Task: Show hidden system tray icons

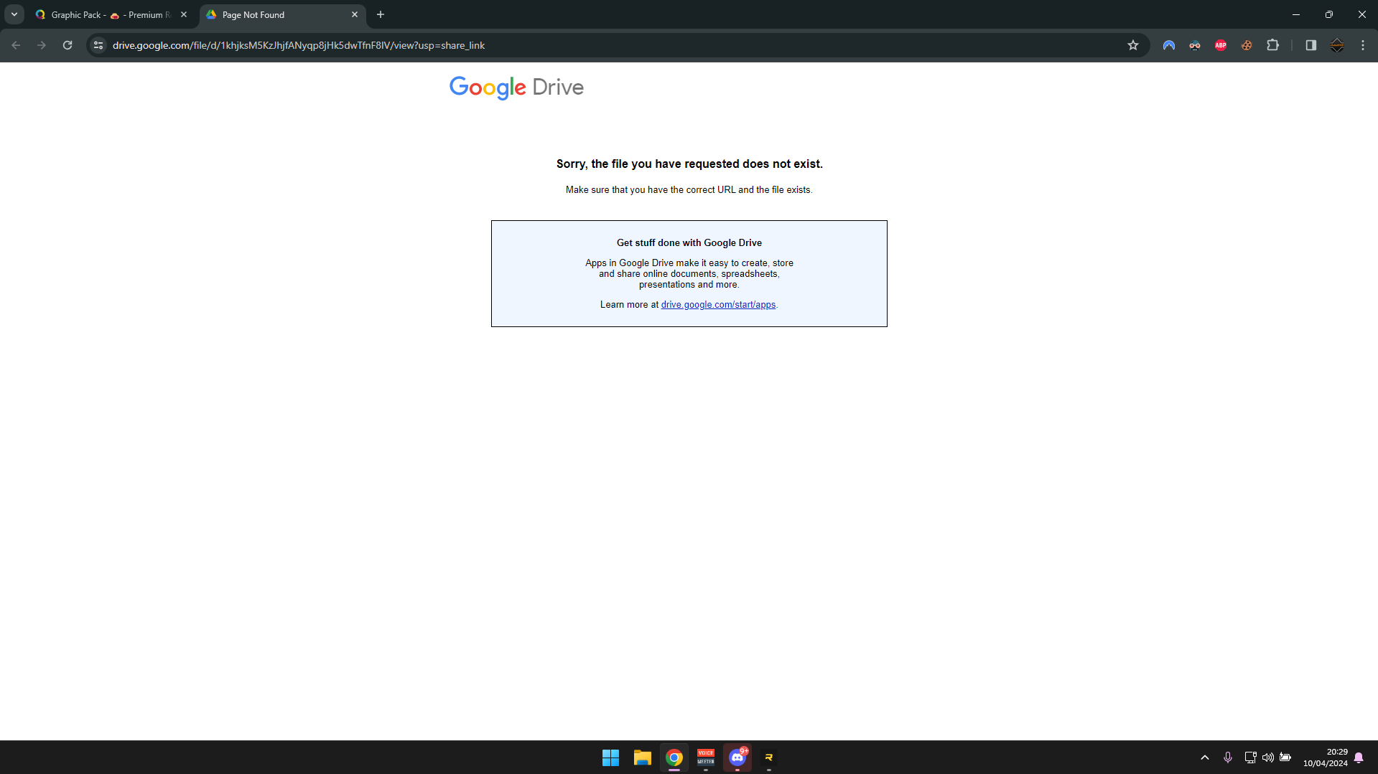Action: 1205,758
